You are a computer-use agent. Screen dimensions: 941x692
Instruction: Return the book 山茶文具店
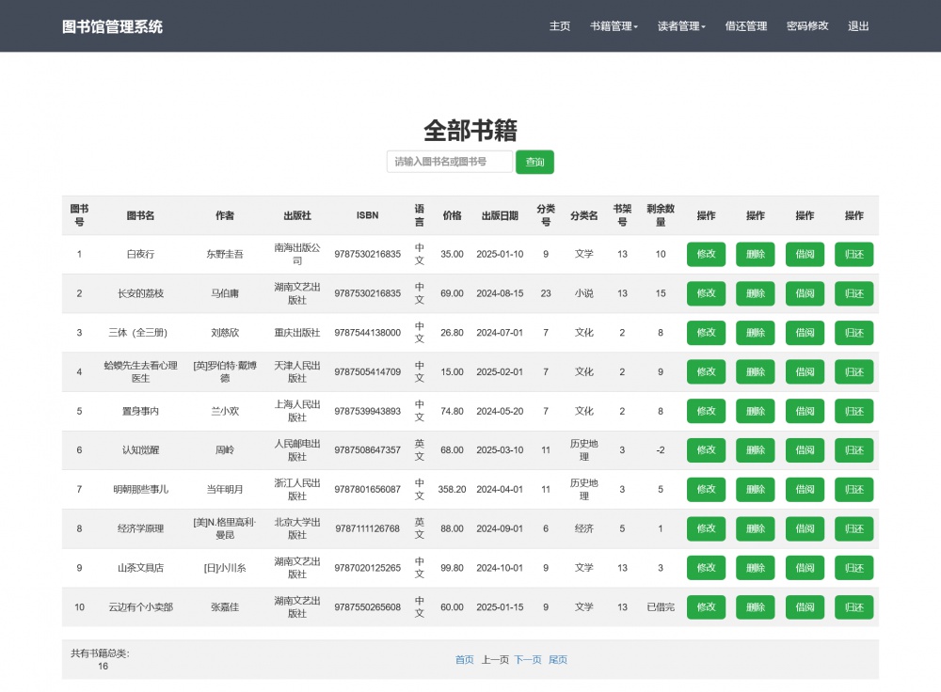click(853, 568)
